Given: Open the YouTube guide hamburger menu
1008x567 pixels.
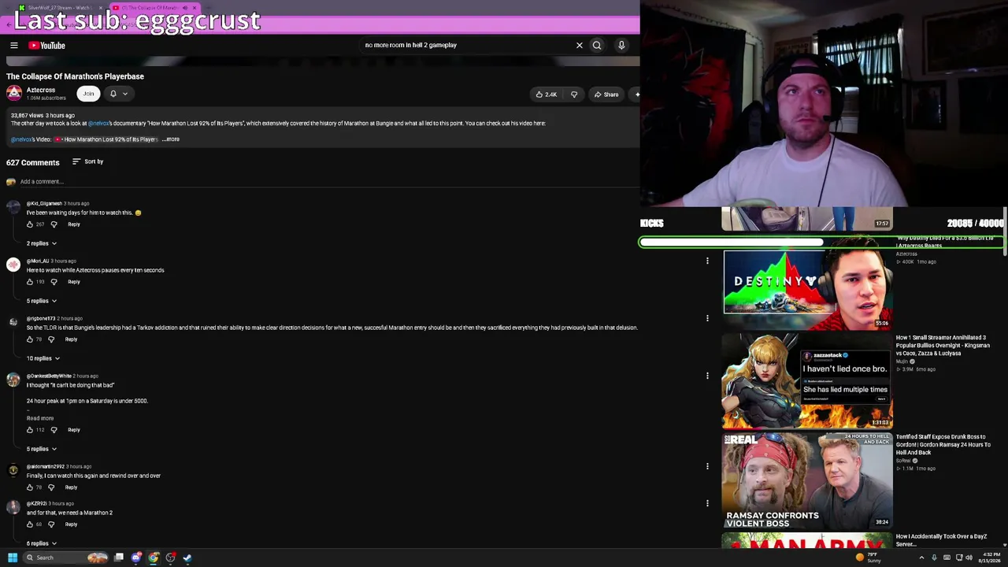Looking at the screenshot, I should pos(13,46).
